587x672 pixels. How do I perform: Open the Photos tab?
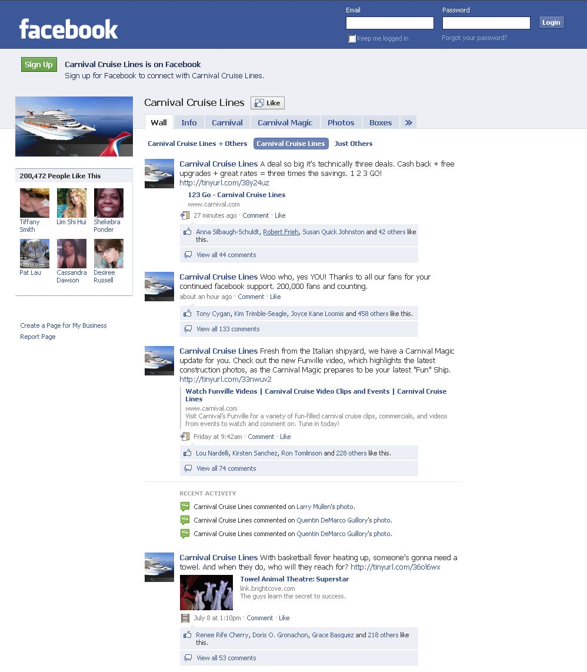point(341,122)
